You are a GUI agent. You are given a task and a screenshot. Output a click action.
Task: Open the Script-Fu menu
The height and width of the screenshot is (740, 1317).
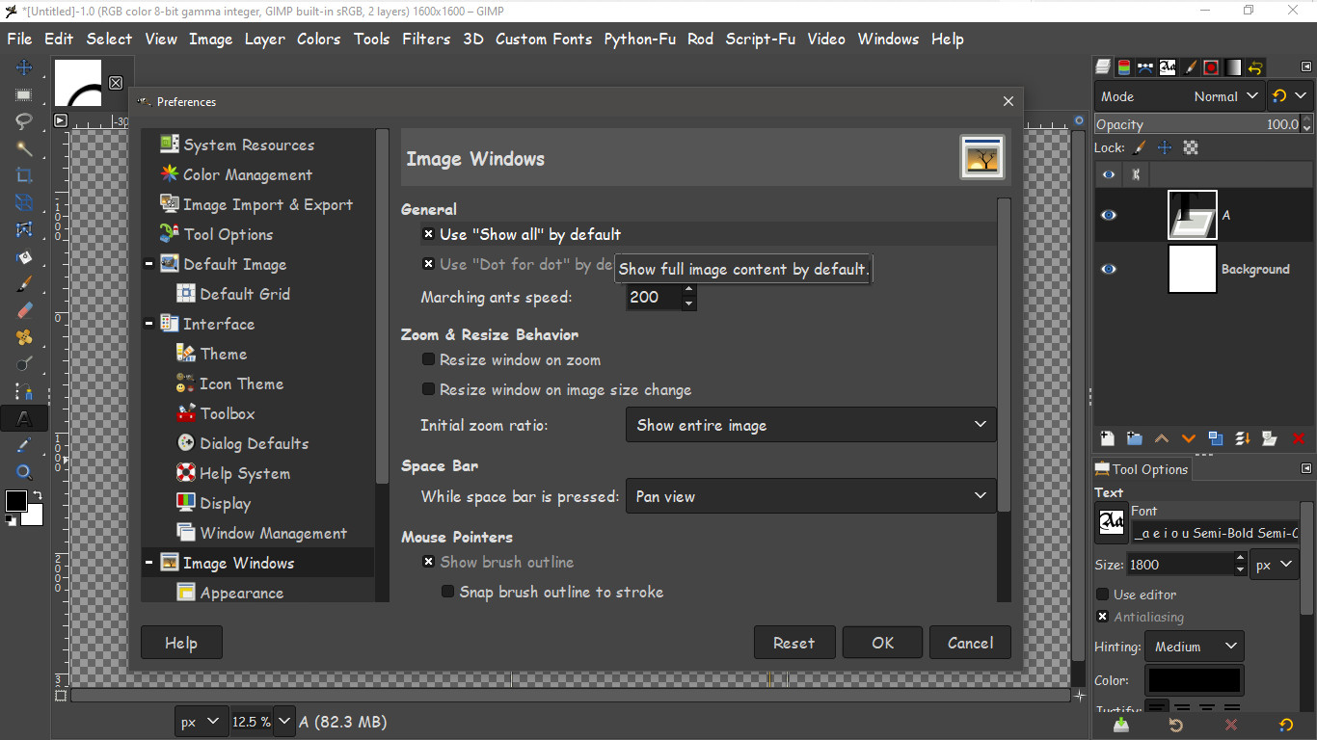coord(760,39)
